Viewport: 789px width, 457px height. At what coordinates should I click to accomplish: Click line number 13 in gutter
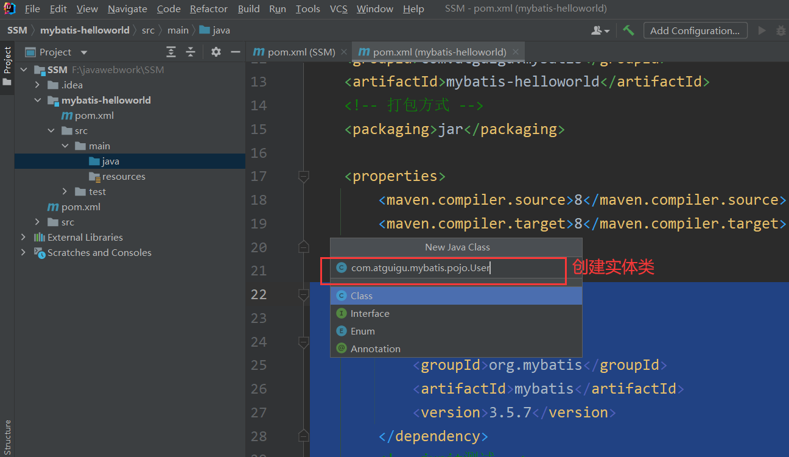pos(259,82)
